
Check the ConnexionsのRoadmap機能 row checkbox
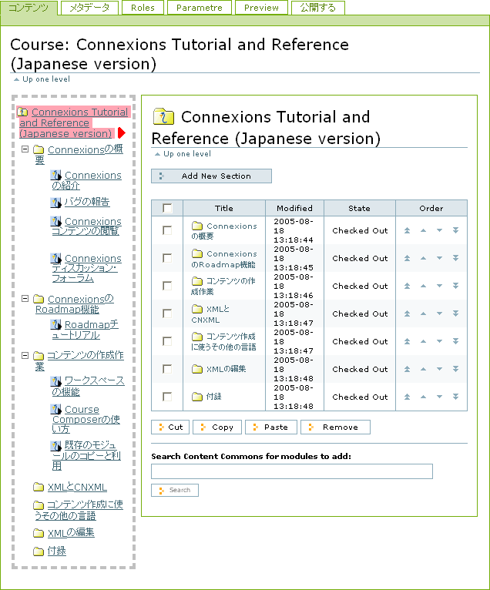click(167, 258)
